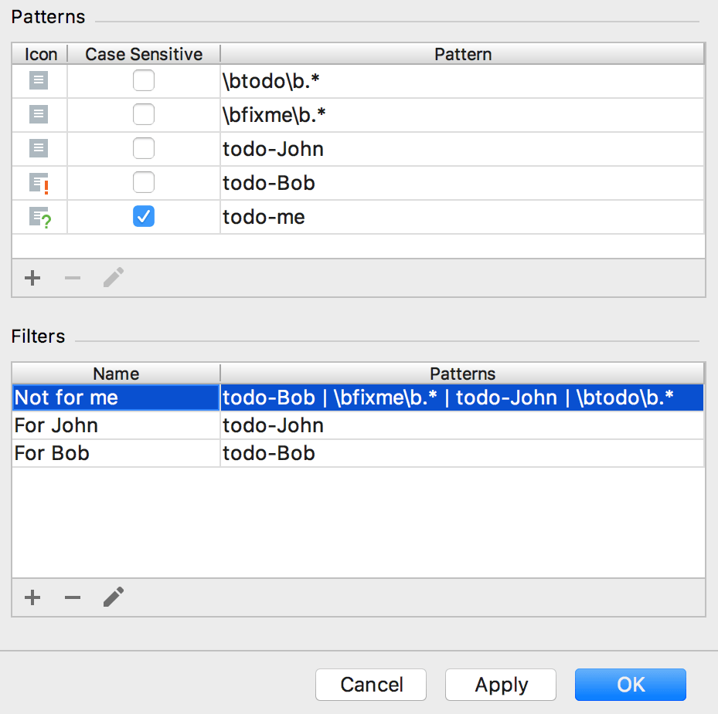The width and height of the screenshot is (718, 714).
Task: Click the add filter plus icon
Action: [32, 597]
